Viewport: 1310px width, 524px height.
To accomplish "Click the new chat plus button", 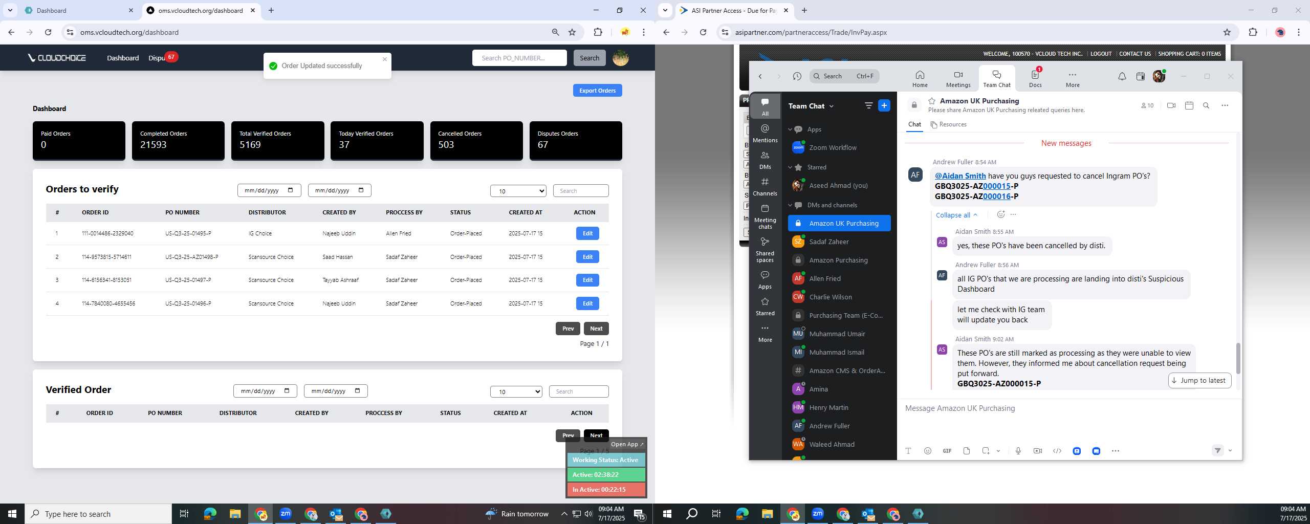I will coord(884,105).
